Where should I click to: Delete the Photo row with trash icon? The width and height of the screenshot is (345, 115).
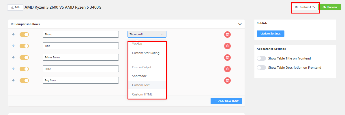point(227,34)
